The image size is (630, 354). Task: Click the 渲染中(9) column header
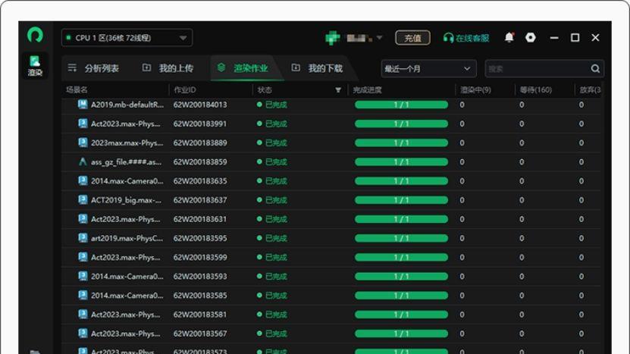pos(475,90)
